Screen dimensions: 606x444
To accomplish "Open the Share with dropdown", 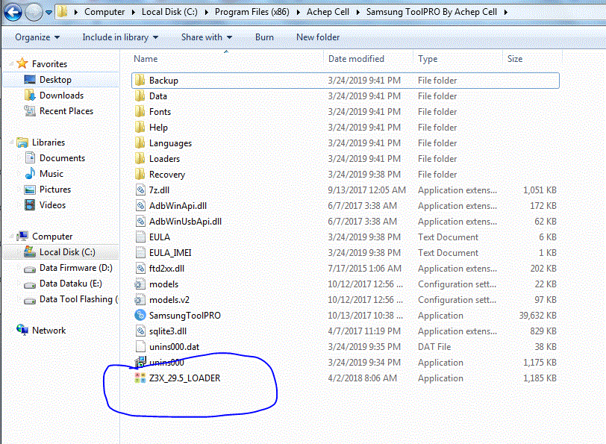I will 207,37.
